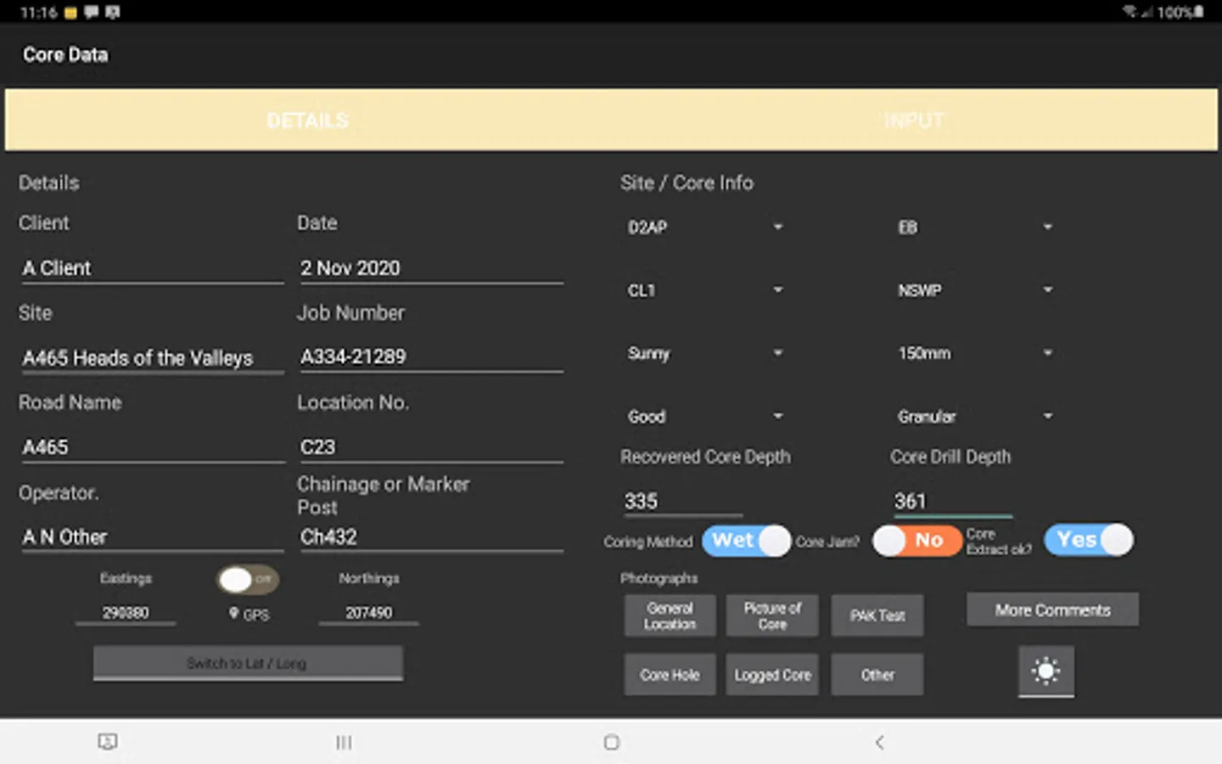
Task: Tap the home navigation button
Action: pos(611,743)
